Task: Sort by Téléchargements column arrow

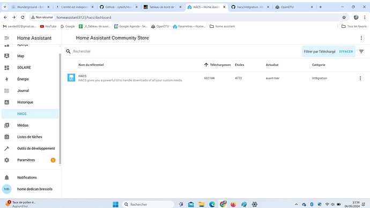Action: [206, 65]
